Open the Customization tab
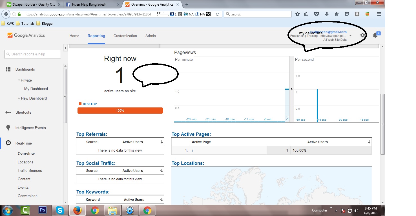Image resolution: width=416 pixels, height=216 pixels. point(125,36)
